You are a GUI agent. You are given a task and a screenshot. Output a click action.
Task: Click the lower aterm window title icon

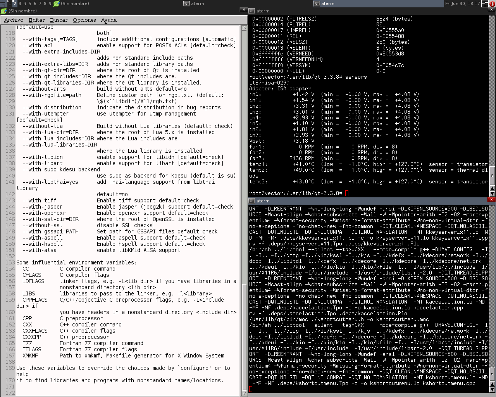[252, 201]
